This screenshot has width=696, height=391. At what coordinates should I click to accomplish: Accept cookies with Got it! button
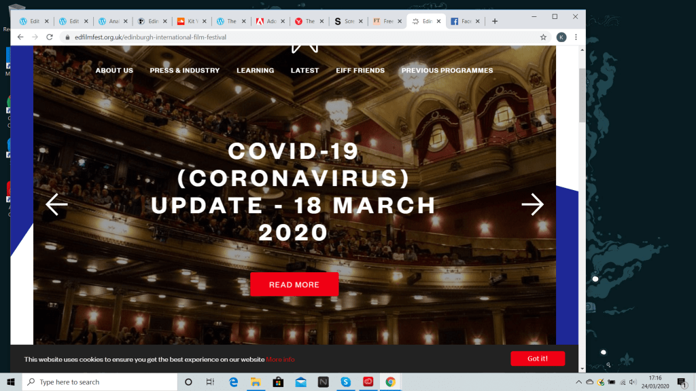click(x=537, y=358)
